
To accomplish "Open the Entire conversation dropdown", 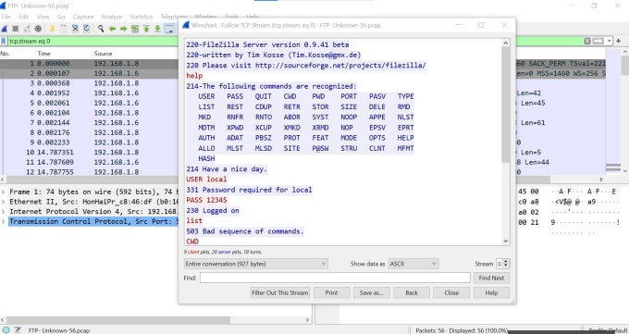I will [x=256, y=264].
